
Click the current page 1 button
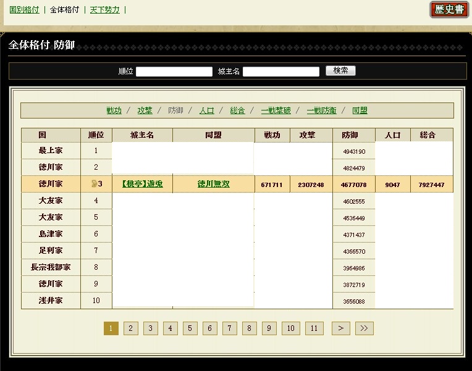[111, 328]
